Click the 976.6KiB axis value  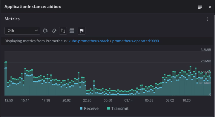pos(204,83)
